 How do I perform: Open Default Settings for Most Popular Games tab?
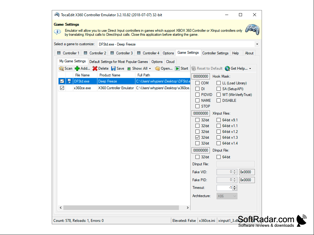119,61
